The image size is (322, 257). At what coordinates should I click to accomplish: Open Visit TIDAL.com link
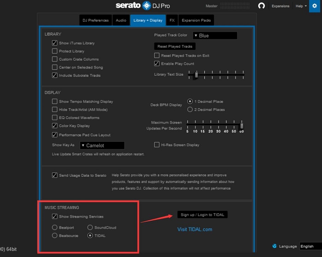coord(195,229)
